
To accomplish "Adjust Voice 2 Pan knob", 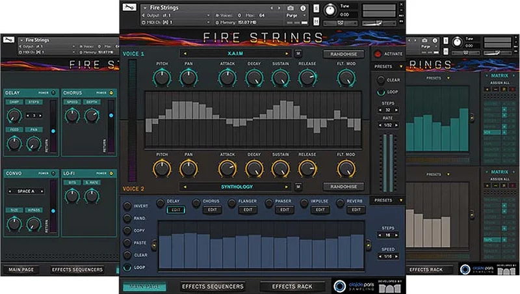I will pyautogui.click(x=188, y=168).
